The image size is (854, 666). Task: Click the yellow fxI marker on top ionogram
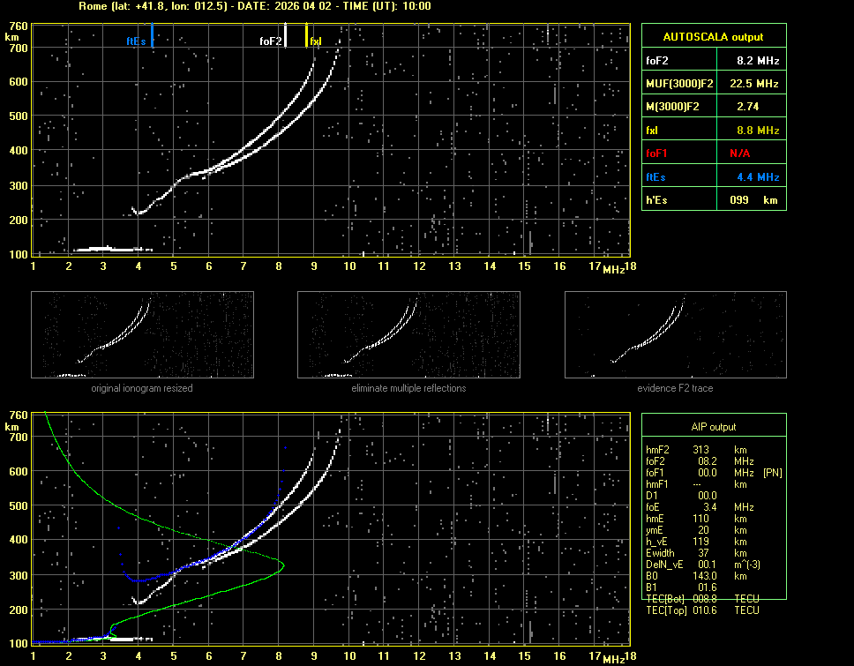click(x=307, y=36)
